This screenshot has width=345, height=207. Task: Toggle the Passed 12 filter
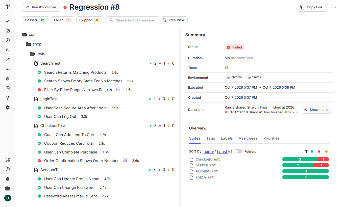coord(35,20)
